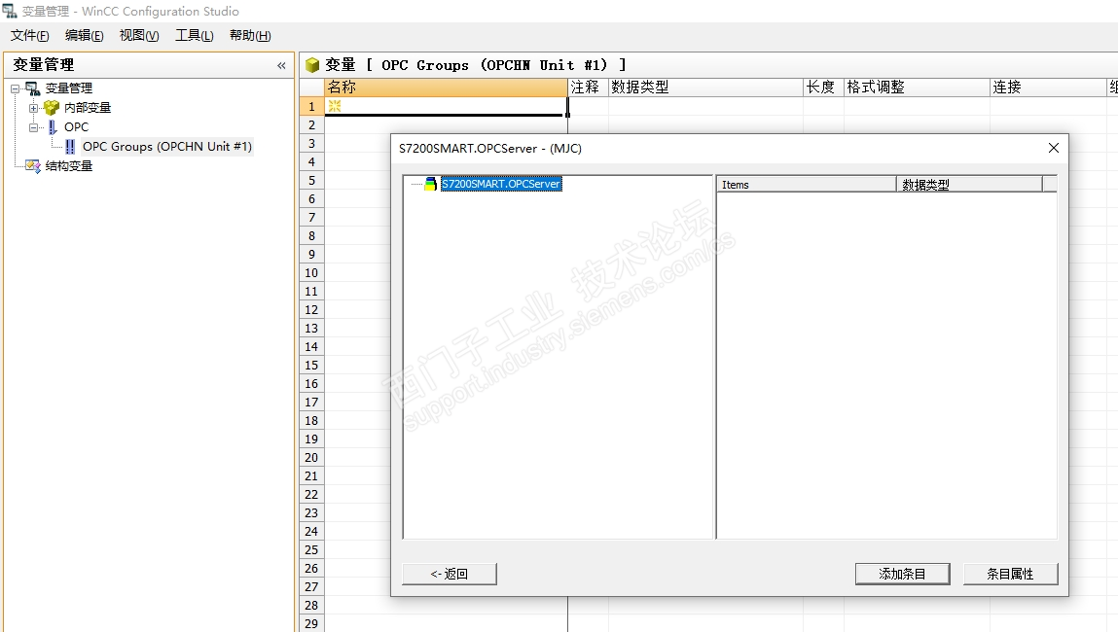
Task: Open the 帮助(H) menu
Action: (x=249, y=36)
